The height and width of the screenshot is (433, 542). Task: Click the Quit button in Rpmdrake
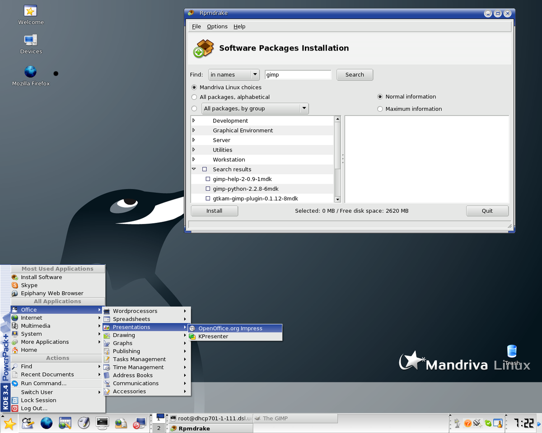[487, 211]
